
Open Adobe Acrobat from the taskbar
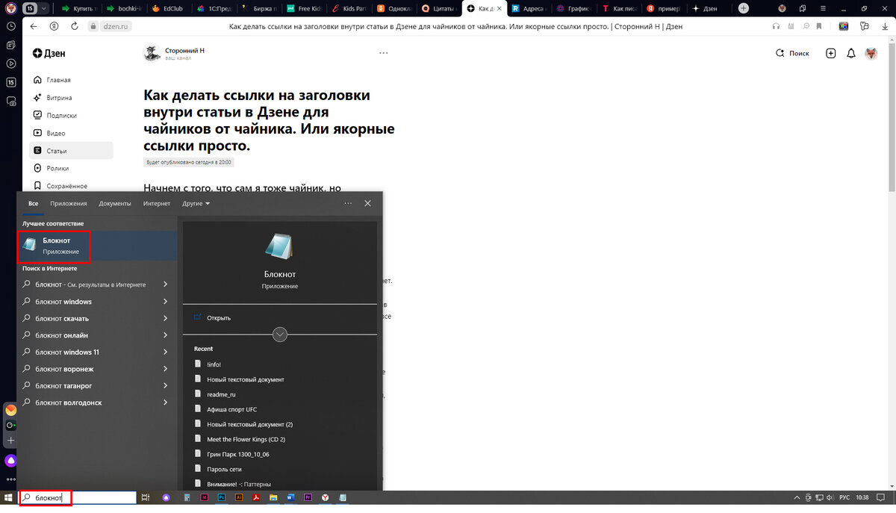tap(257, 497)
